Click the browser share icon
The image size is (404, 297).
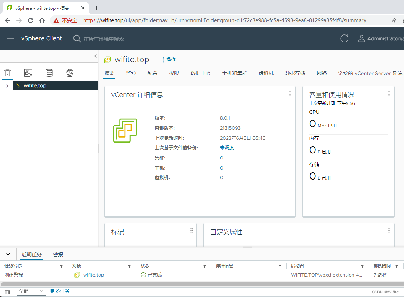coord(393,20)
